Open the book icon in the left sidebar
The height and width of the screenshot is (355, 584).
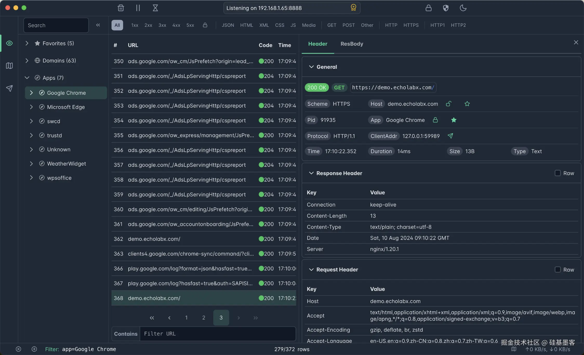[x=9, y=66]
